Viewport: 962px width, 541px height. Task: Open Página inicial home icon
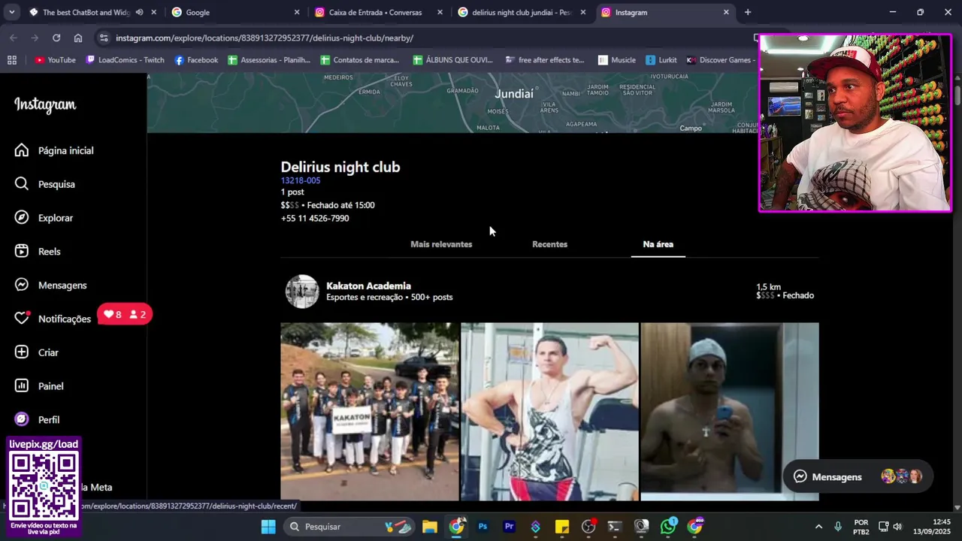point(22,150)
